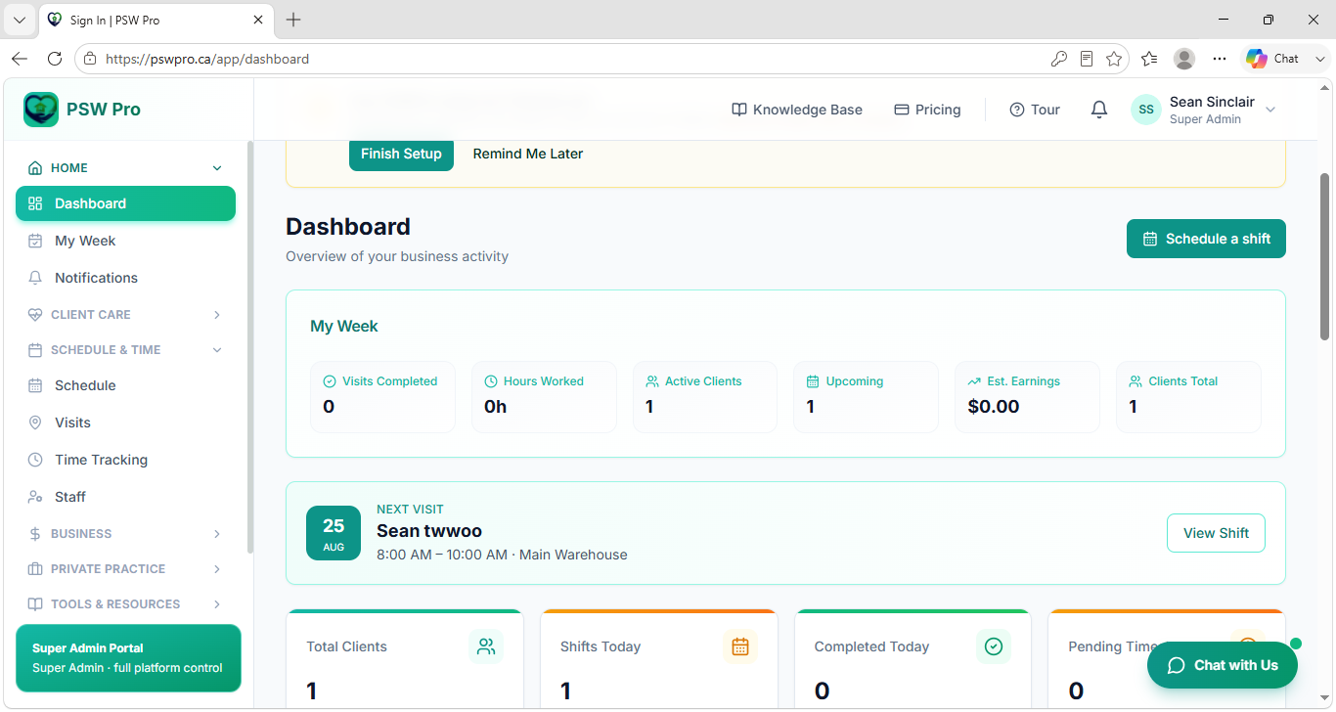Click the View Shift button
This screenshot has width=1336, height=712.
click(x=1216, y=533)
